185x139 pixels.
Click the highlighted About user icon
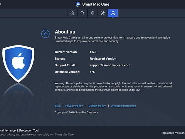pos(113,13)
